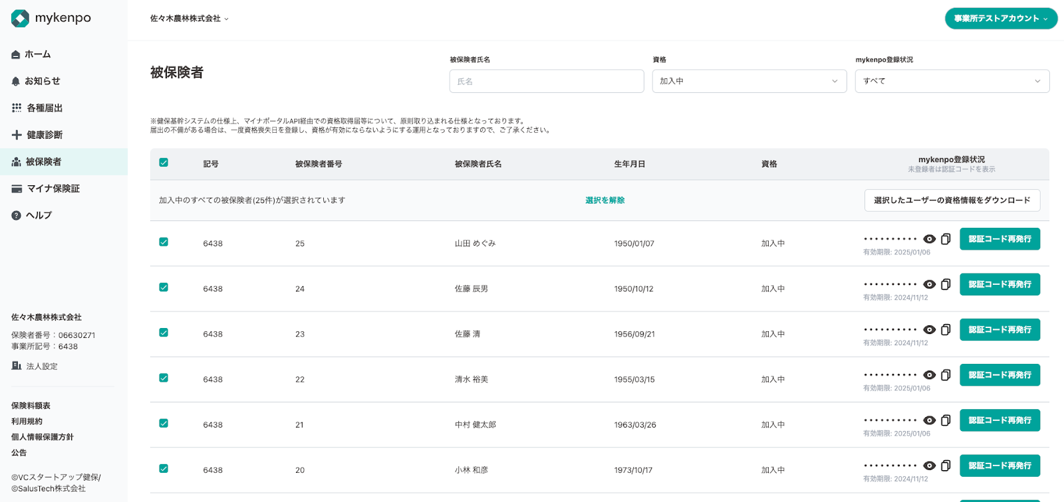Copy 佐藤 辰男's authentication code
This screenshot has width=1064, height=502.
pyautogui.click(x=946, y=284)
